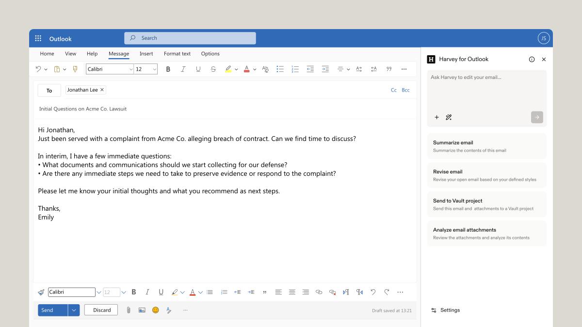The image size is (582, 327).
Task: Click the redo arrow in bottom toolbar
Action: point(387,292)
